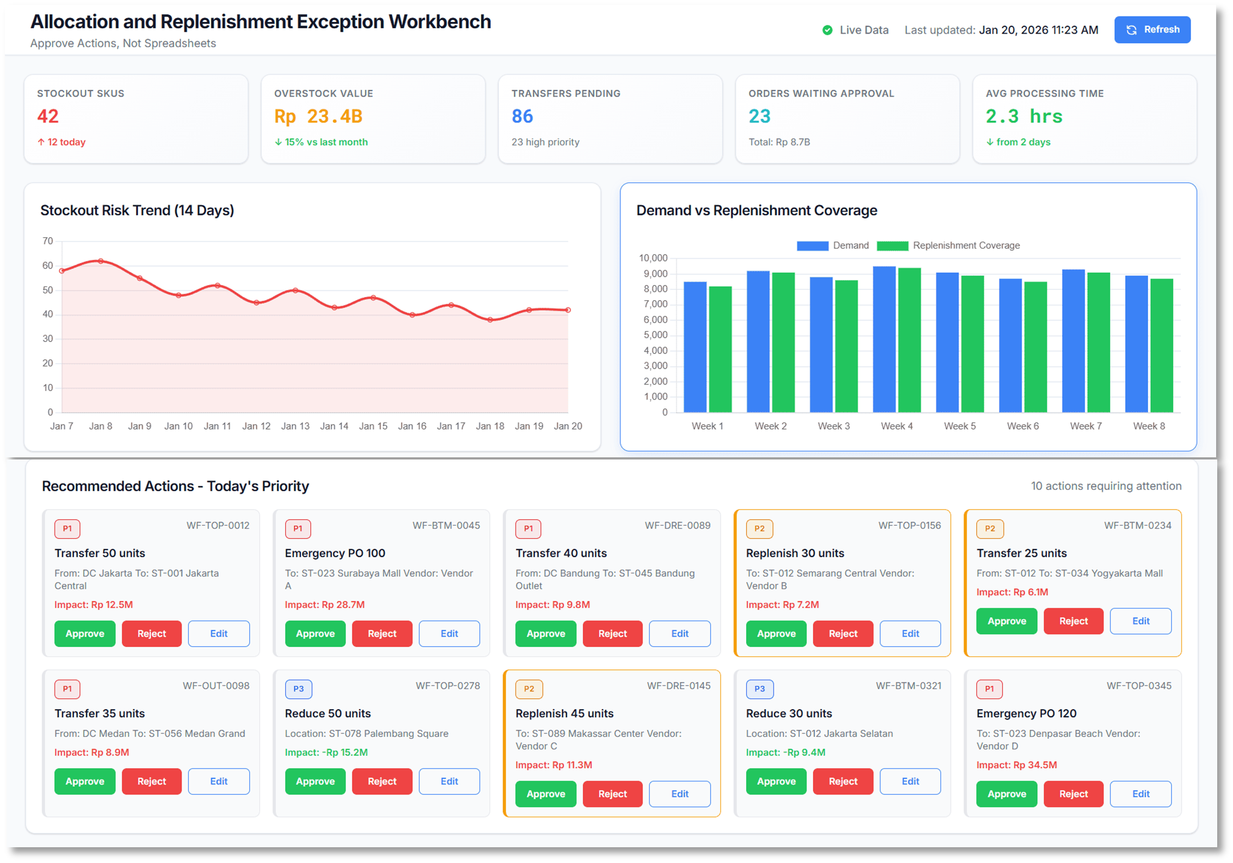
Task: Approve the Transfer 50 units action
Action: tap(85, 634)
